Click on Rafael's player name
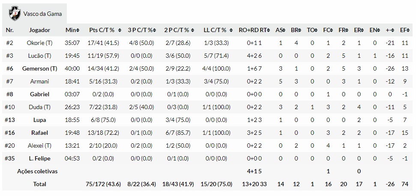Image resolution: width=416 pixels, height=196 pixels. (x=39, y=133)
